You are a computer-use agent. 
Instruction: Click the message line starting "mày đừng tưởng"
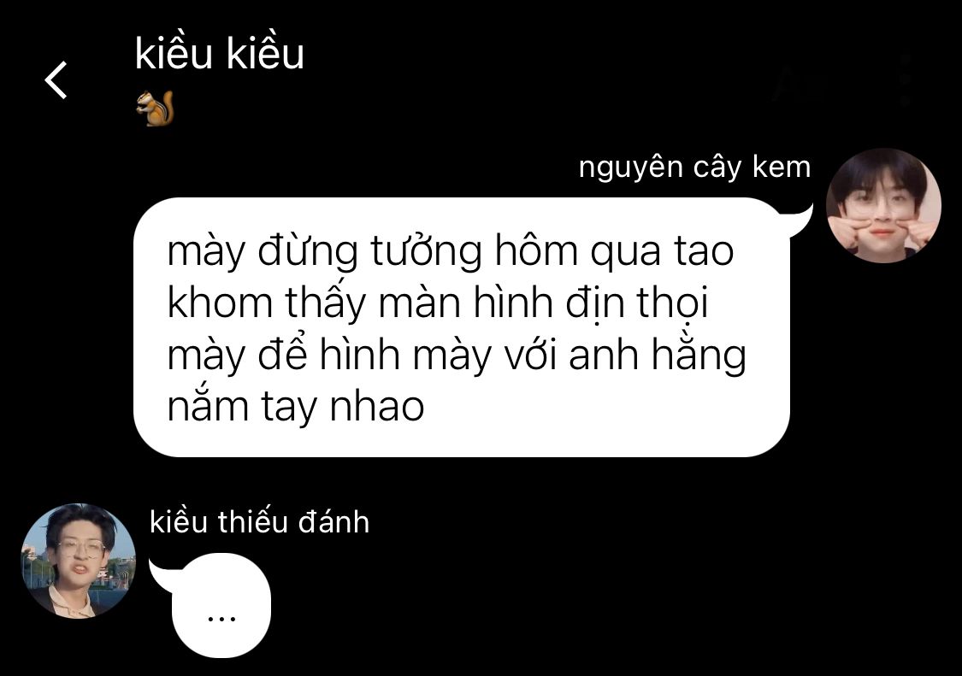[451, 251]
